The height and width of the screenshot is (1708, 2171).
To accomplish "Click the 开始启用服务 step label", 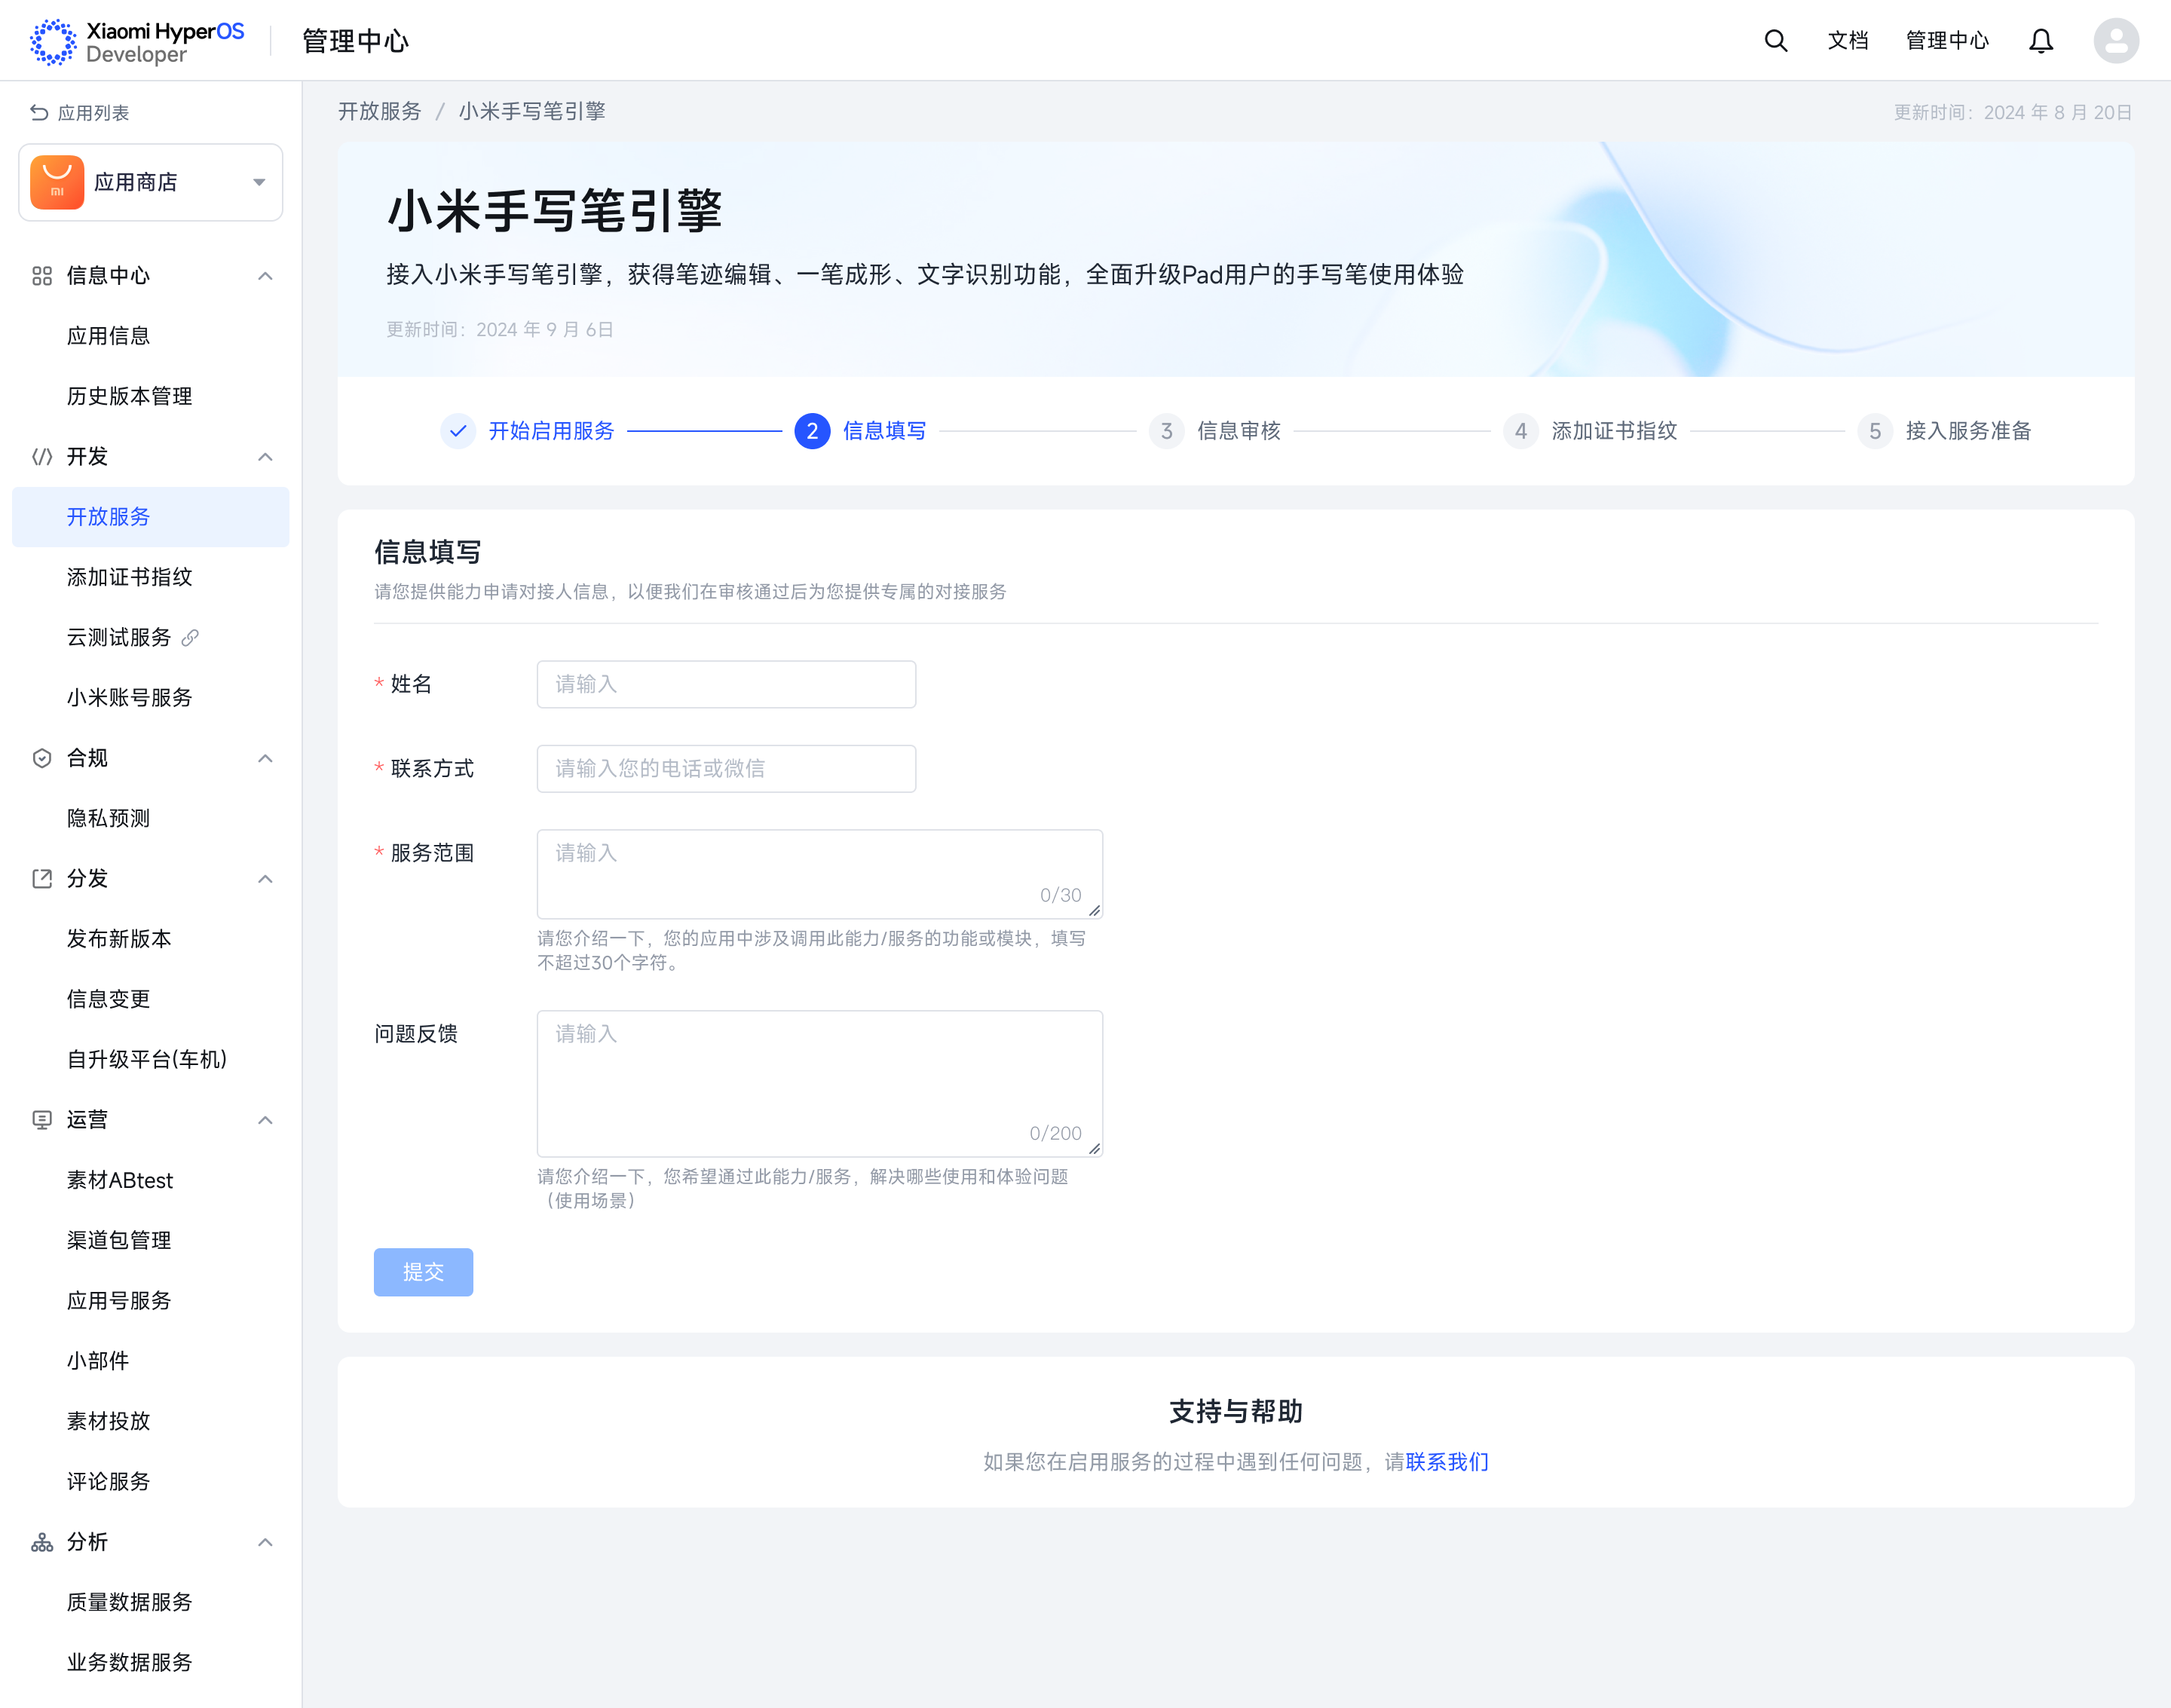I will click(x=551, y=431).
